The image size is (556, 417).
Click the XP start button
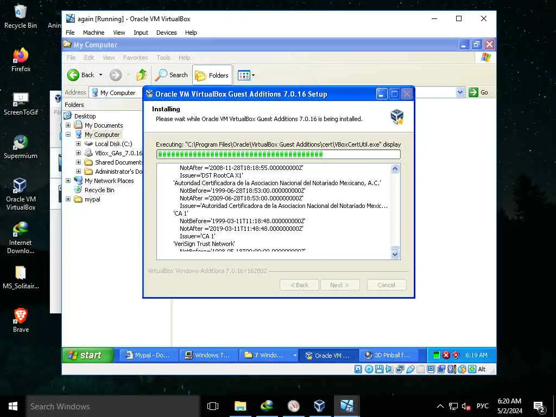[x=88, y=355]
